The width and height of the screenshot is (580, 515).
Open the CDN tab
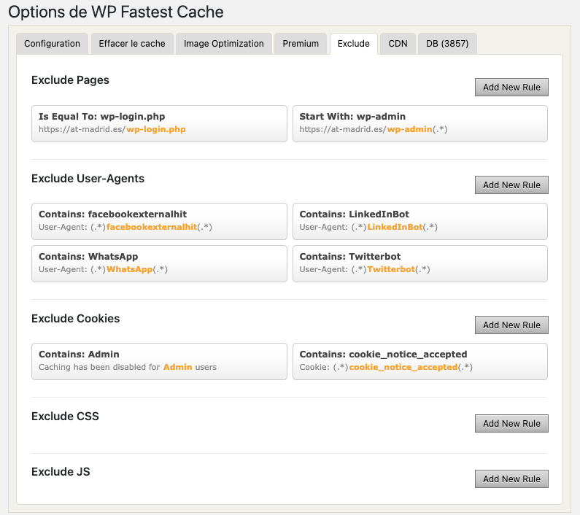click(x=398, y=44)
